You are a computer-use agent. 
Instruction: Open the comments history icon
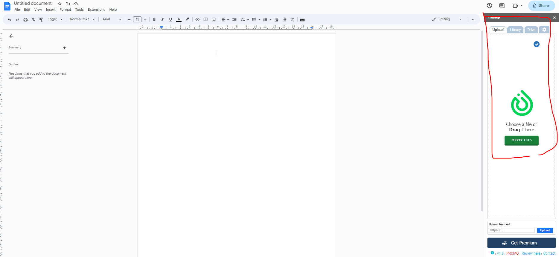point(502,6)
